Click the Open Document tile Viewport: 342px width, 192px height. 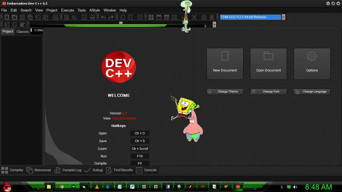tap(269, 64)
